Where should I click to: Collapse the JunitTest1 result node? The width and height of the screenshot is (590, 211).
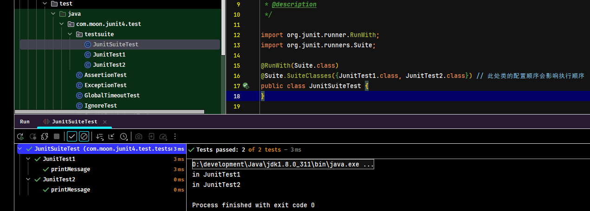[29, 159]
